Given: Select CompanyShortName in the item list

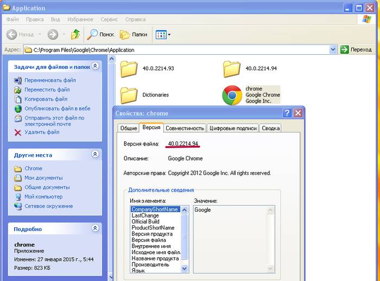Looking at the screenshot, I should click(x=155, y=209).
